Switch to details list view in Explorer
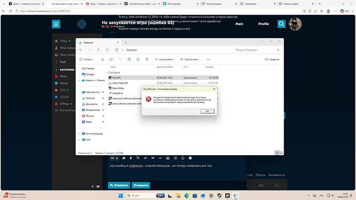The width and height of the screenshot is (356, 200). pos(277,153)
